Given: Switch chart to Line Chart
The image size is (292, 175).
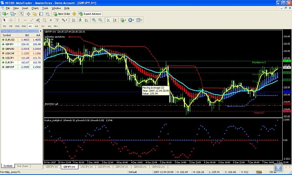Looking at the screenshot, I should [86, 20].
